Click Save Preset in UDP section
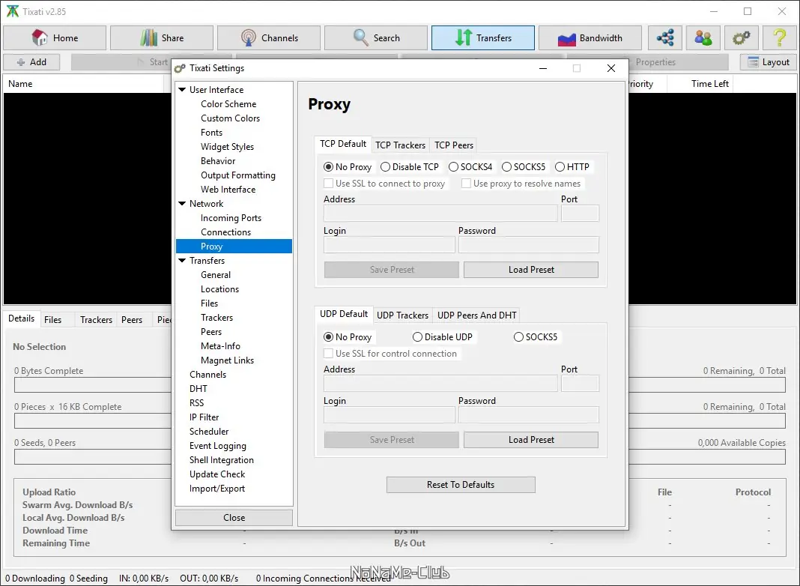This screenshot has width=800, height=586. tap(392, 439)
